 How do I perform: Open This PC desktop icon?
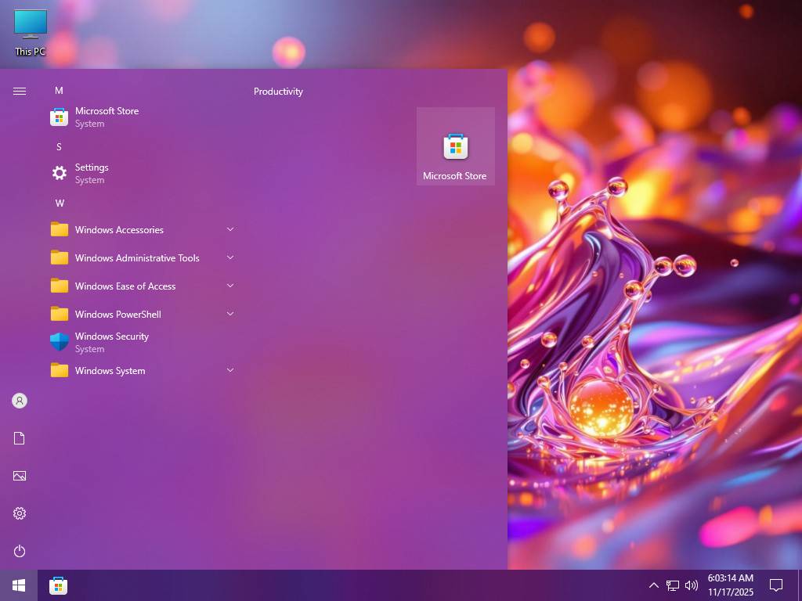(31, 32)
